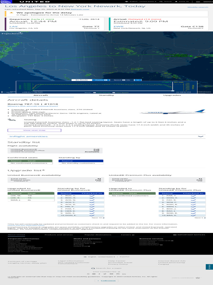Click the Site Feedback side tab
The image size is (213, 285).
point(209,267)
